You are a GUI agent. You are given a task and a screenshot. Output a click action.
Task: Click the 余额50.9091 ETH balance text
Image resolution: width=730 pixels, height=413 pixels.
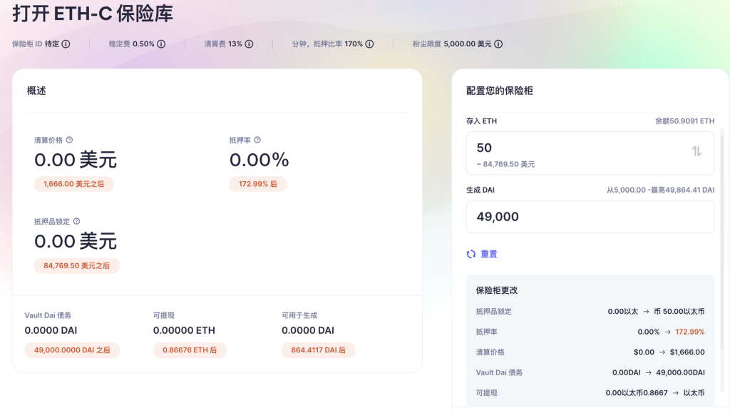coord(684,121)
